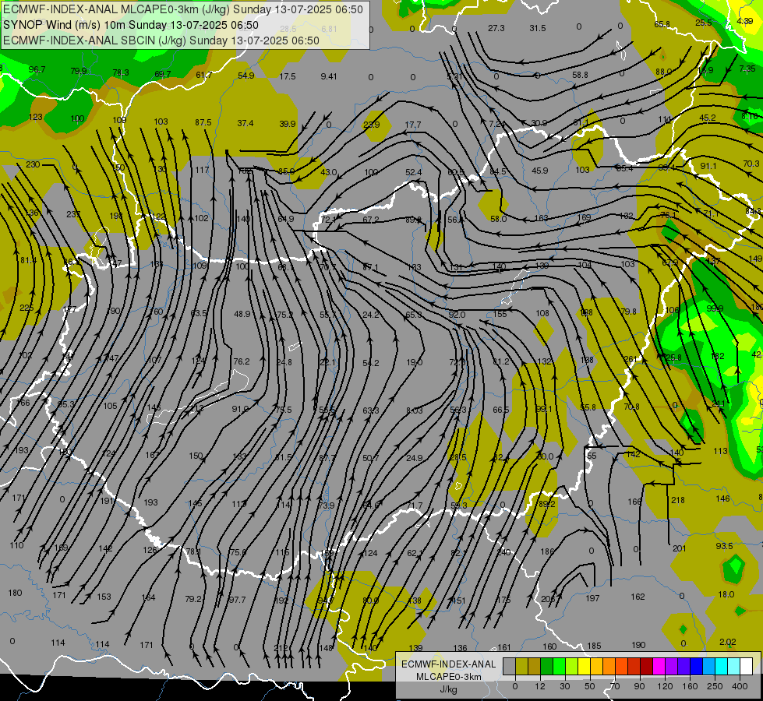Click the map value '48.9'
Screen dimensions: 763x701
tap(242, 314)
